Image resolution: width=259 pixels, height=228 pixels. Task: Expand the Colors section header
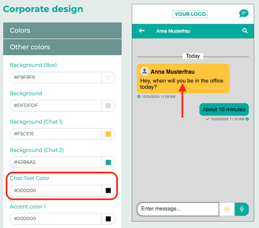(63, 31)
